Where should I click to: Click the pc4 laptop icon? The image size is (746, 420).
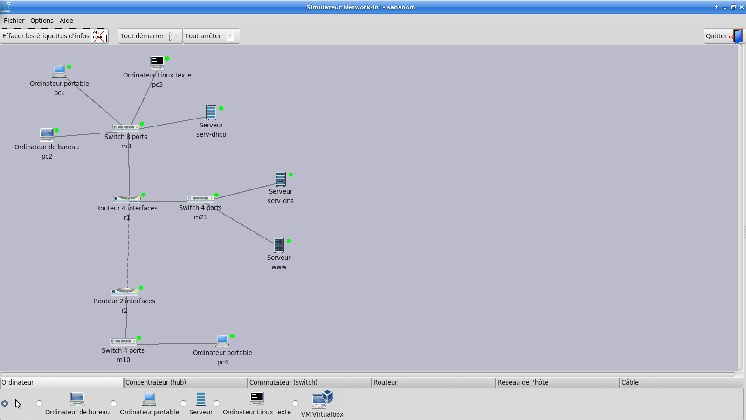coord(222,341)
